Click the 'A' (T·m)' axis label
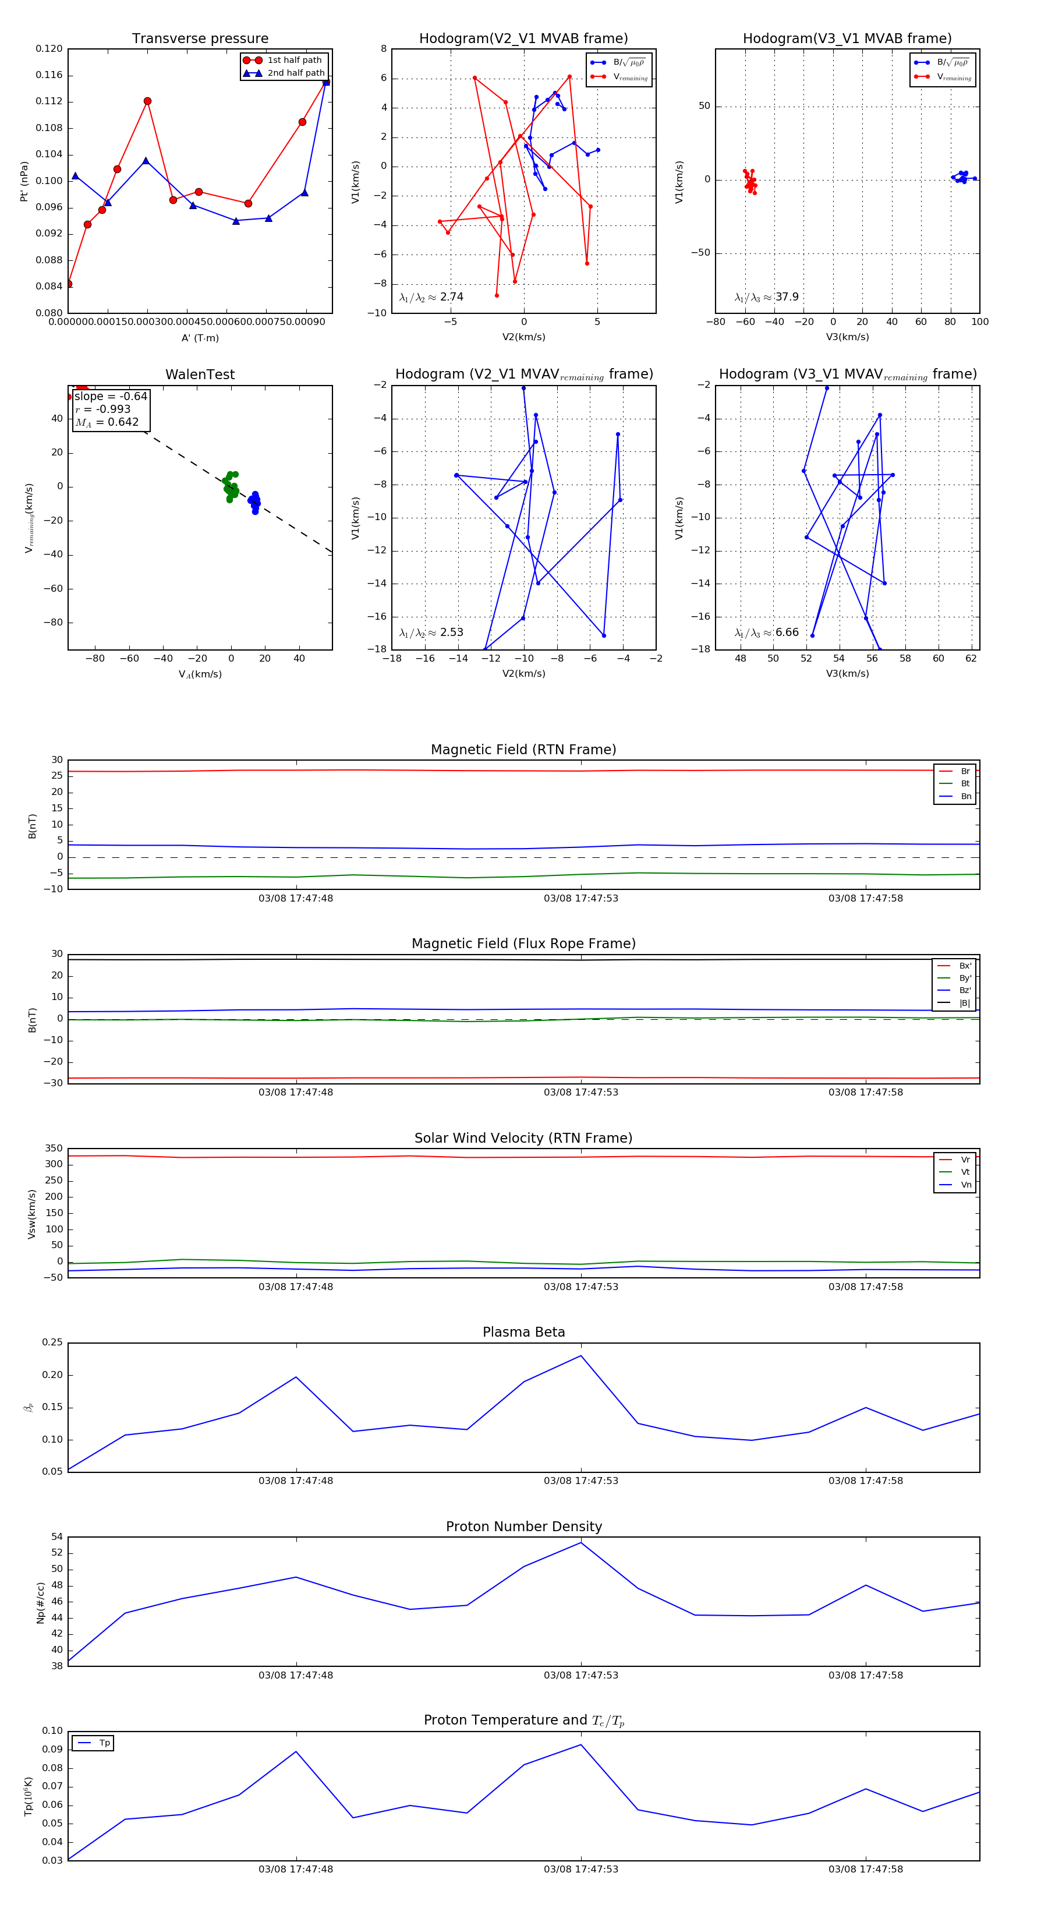Viewport: 1048px width, 1922px height. point(200,338)
